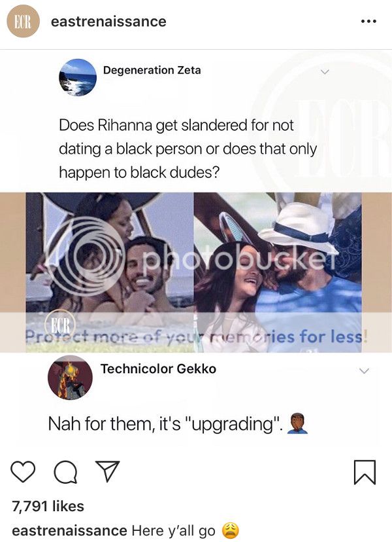Expand Technicolor Gekko reply chevron
This screenshot has width=392, height=542.
(x=364, y=371)
